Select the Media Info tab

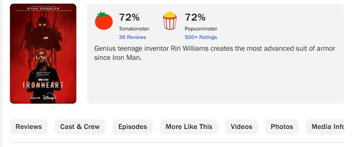coord(325,127)
